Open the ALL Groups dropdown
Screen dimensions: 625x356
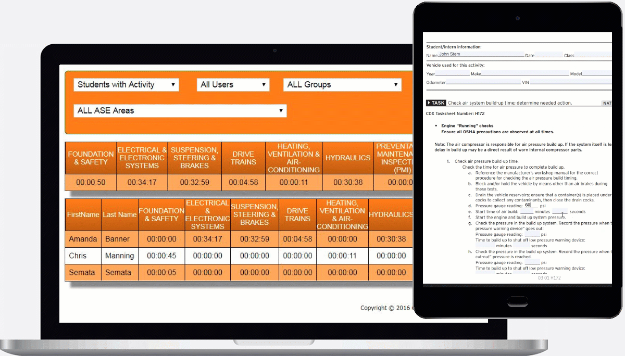click(342, 85)
